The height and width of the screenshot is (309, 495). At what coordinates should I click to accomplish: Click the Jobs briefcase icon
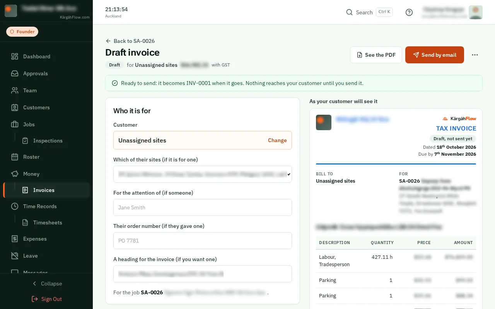[x=15, y=124]
